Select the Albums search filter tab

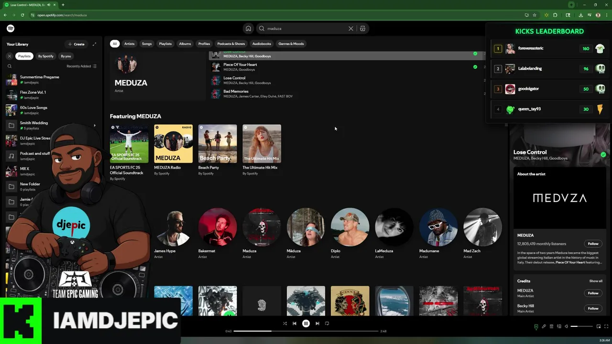pos(185,43)
